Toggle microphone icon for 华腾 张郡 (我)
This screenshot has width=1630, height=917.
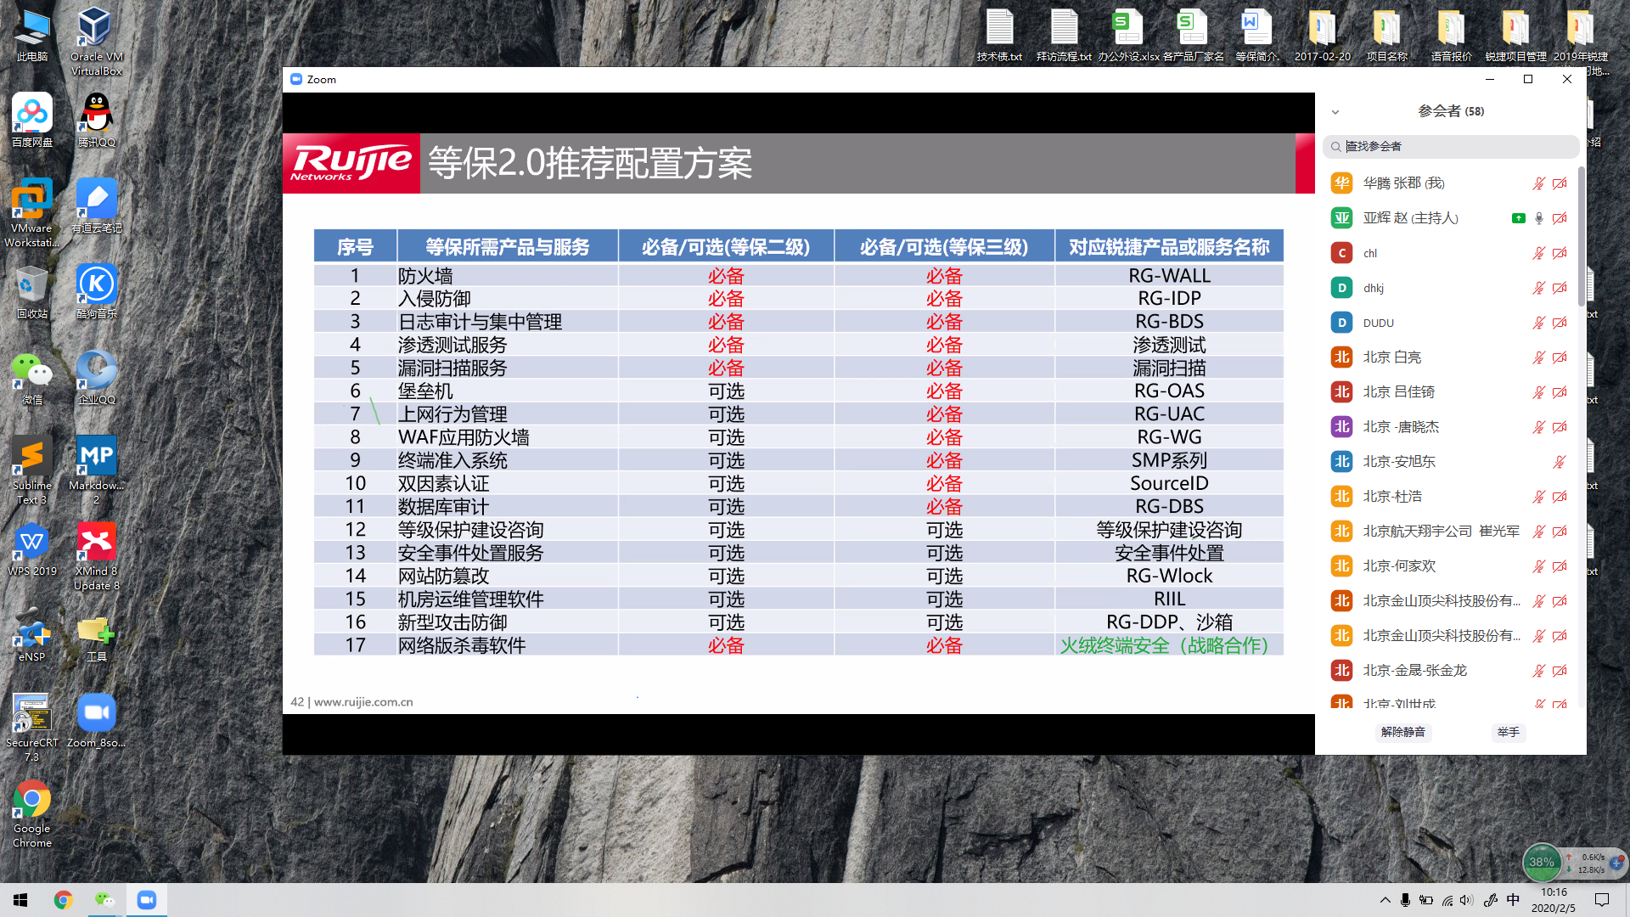click(x=1538, y=183)
